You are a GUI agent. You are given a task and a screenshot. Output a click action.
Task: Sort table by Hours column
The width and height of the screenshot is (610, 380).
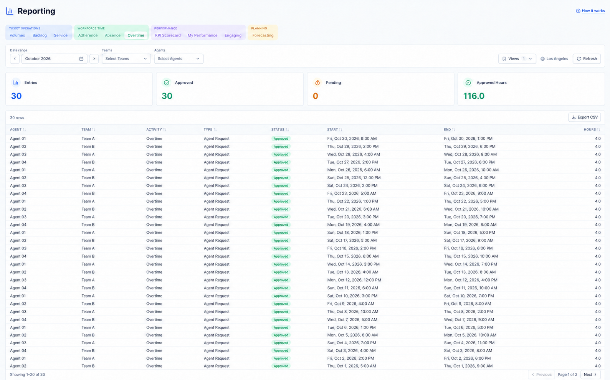point(592,130)
